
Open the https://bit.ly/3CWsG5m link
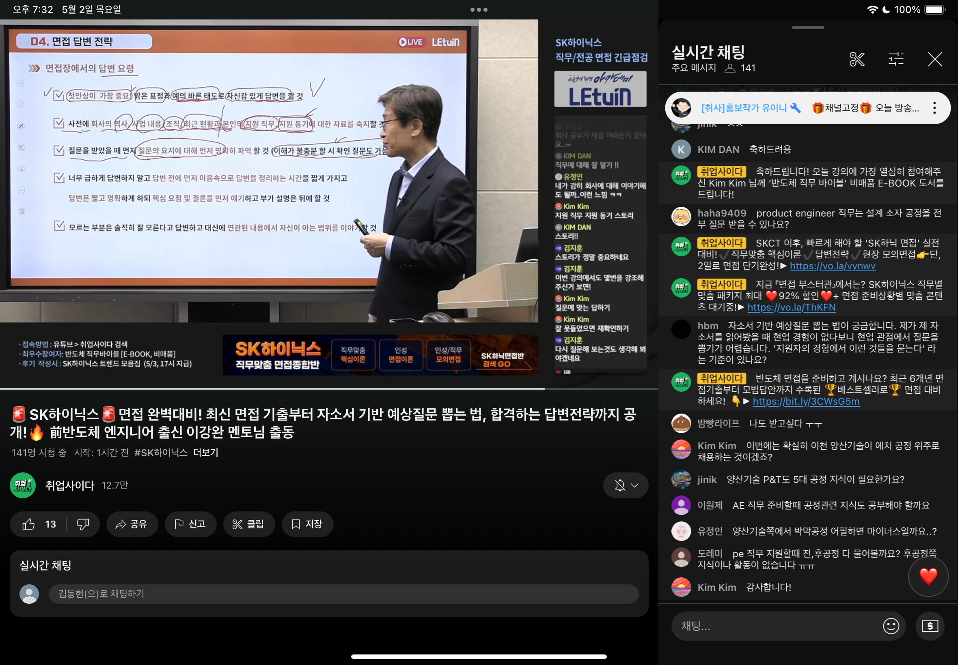pos(806,401)
